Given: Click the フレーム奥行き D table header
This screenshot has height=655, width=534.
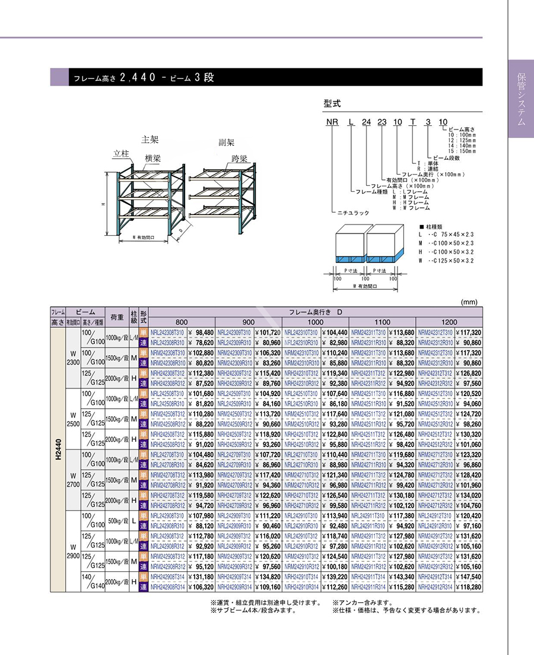Looking at the screenshot, I should click(x=316, y=312).
